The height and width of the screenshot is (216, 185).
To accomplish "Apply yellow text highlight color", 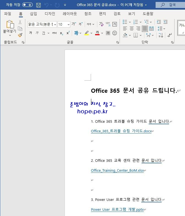I will 87,33.
